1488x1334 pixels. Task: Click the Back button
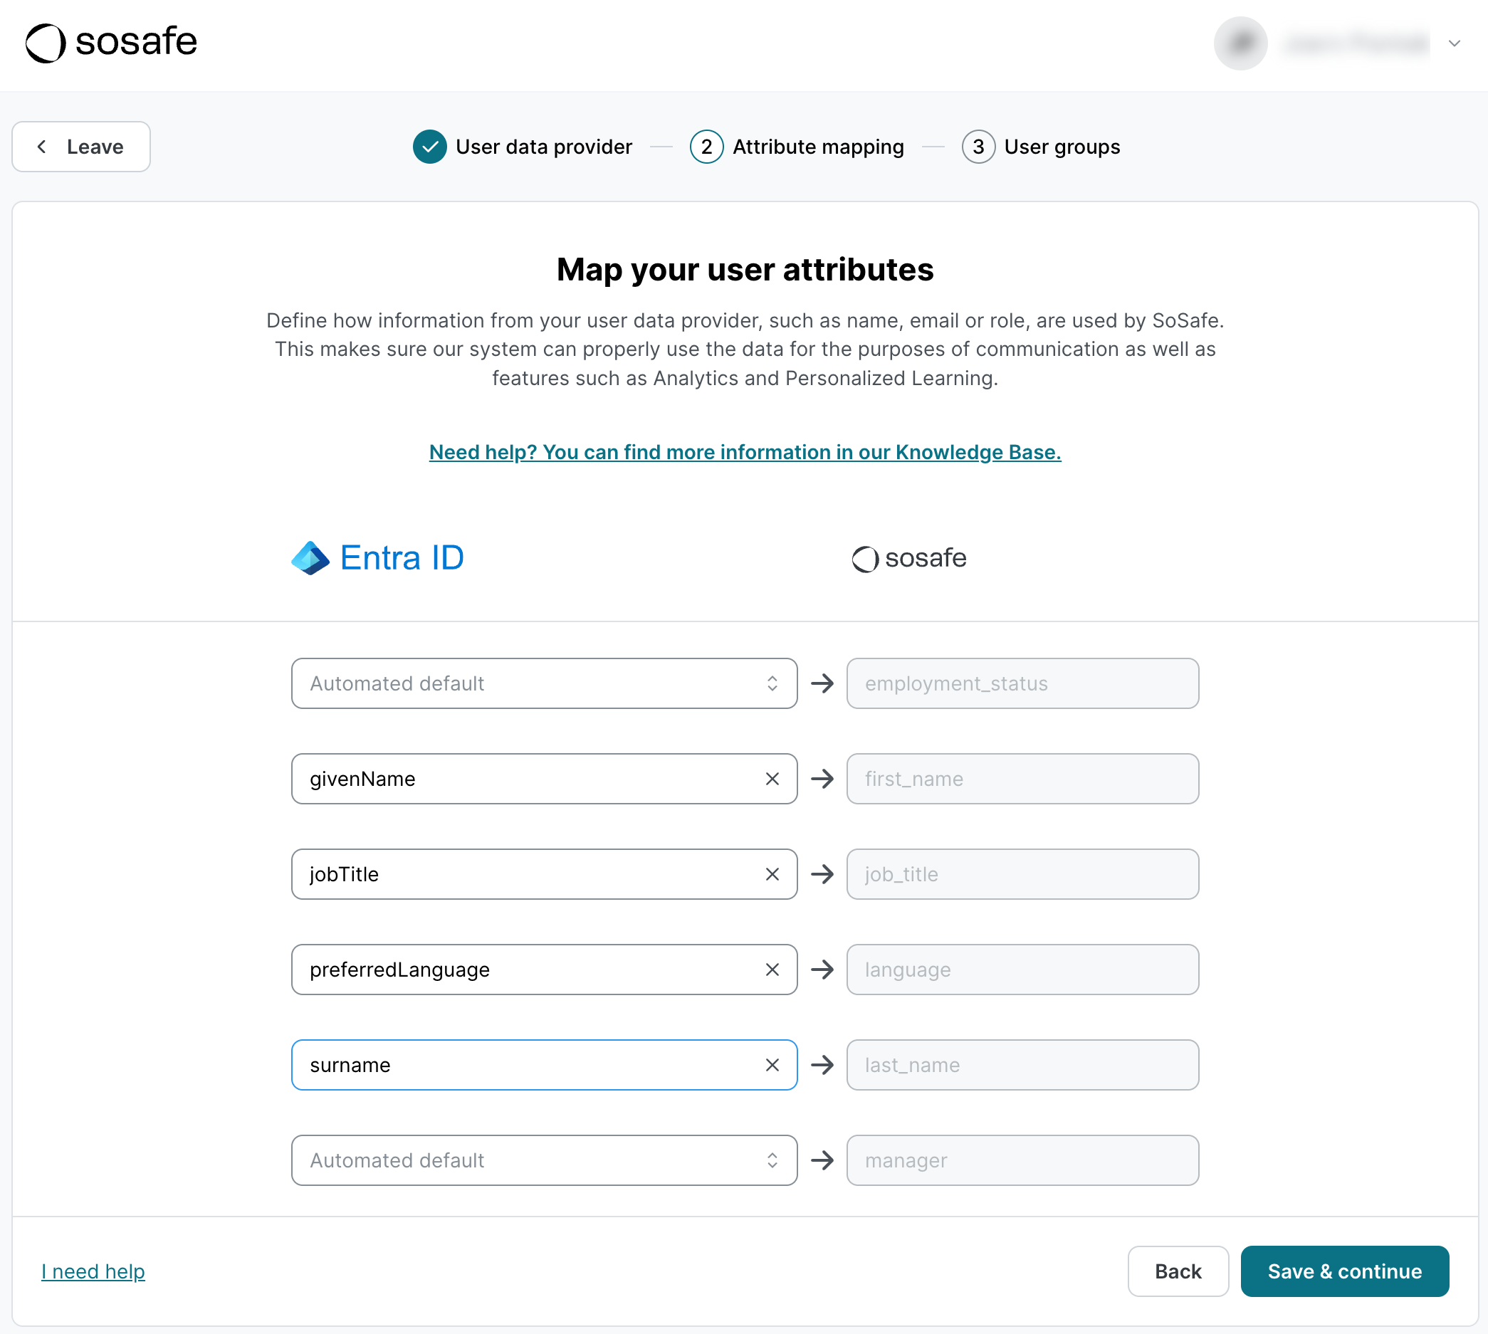point(1178,1271)
